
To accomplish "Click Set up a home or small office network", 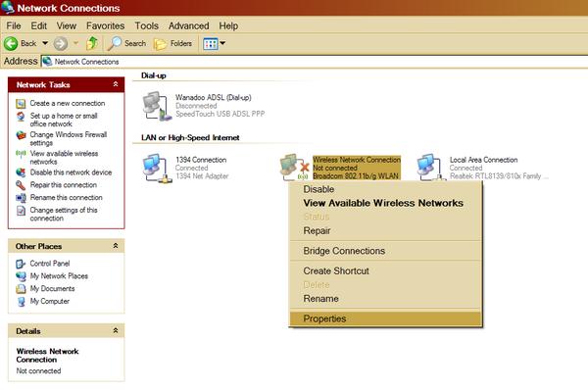I will pyautogui.click(x=64, y=120).
